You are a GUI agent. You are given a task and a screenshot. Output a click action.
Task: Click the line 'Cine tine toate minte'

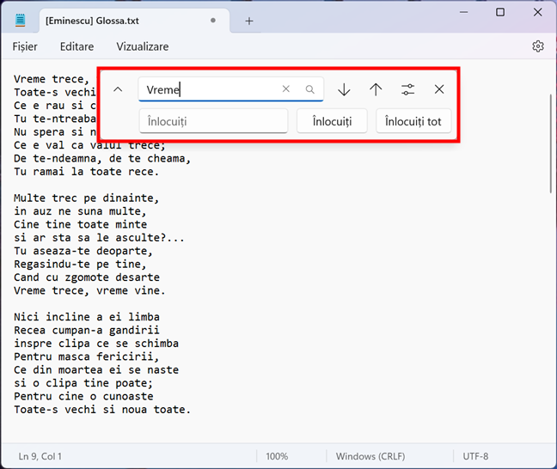[80, 224]
